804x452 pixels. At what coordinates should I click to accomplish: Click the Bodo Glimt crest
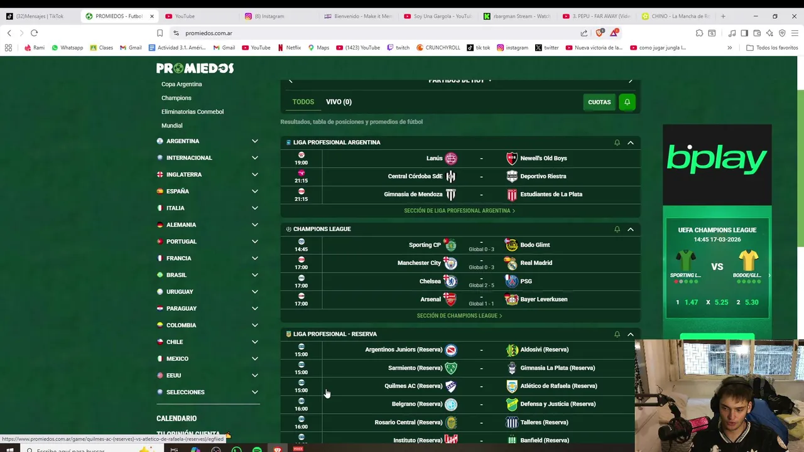pyautogui.click(x=512, y=245)
